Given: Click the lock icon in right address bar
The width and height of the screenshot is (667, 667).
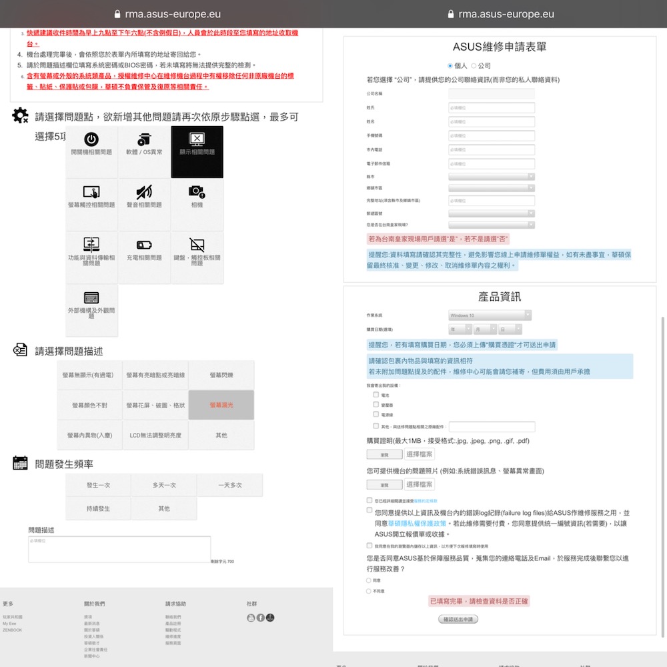Looking at the screenshot, I should pyautogui.click(x=451, y=14).
